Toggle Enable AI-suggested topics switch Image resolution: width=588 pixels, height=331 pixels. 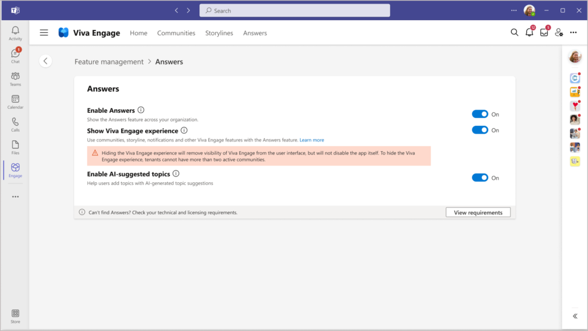(x=480, y=178)
